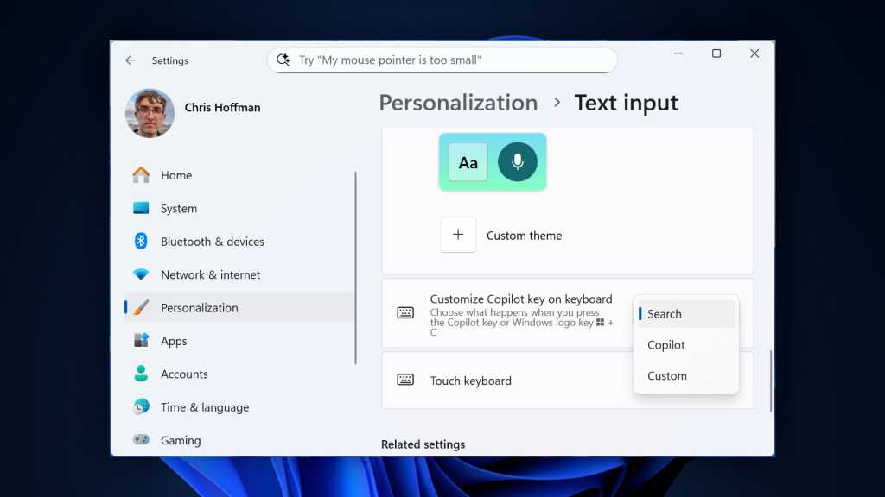Click the content pane vertical scrollbar
Screen dimensions: 885x497
(x=770, y=380)
